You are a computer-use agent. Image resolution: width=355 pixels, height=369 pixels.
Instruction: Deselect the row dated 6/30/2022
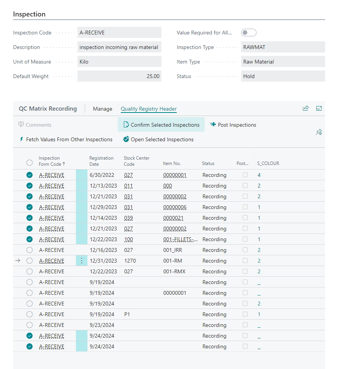(x=30, y=175)
